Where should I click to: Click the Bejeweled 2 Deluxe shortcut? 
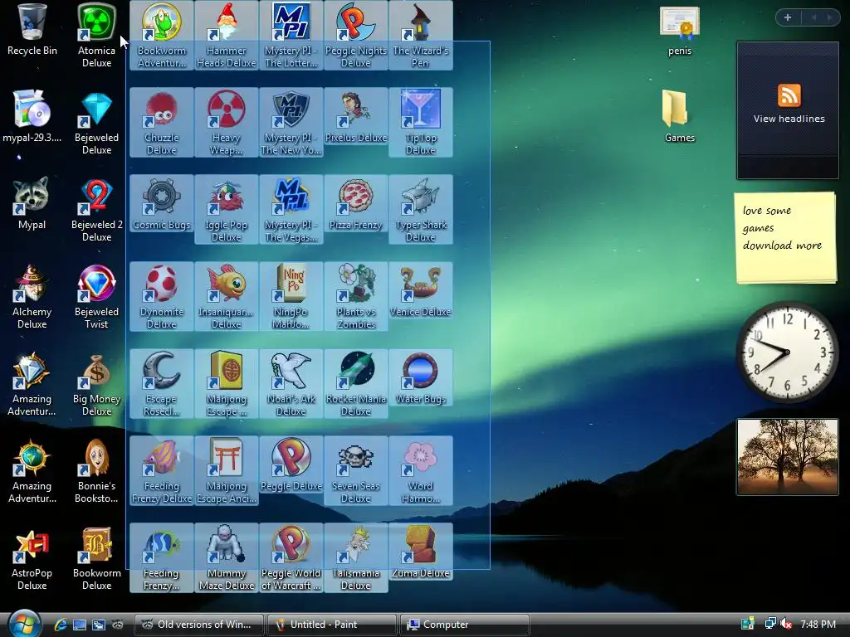(x=96, y=210)
